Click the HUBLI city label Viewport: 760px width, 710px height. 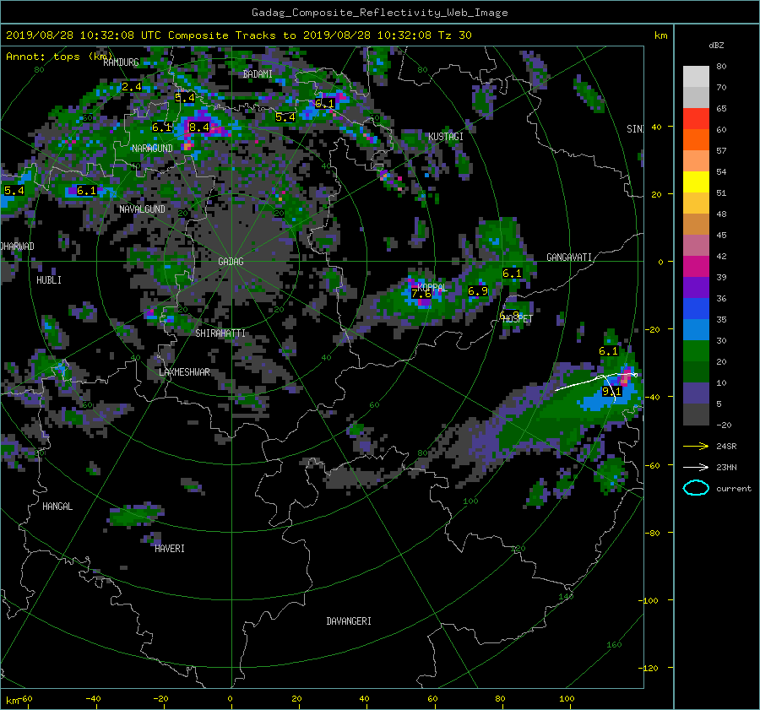49,280
